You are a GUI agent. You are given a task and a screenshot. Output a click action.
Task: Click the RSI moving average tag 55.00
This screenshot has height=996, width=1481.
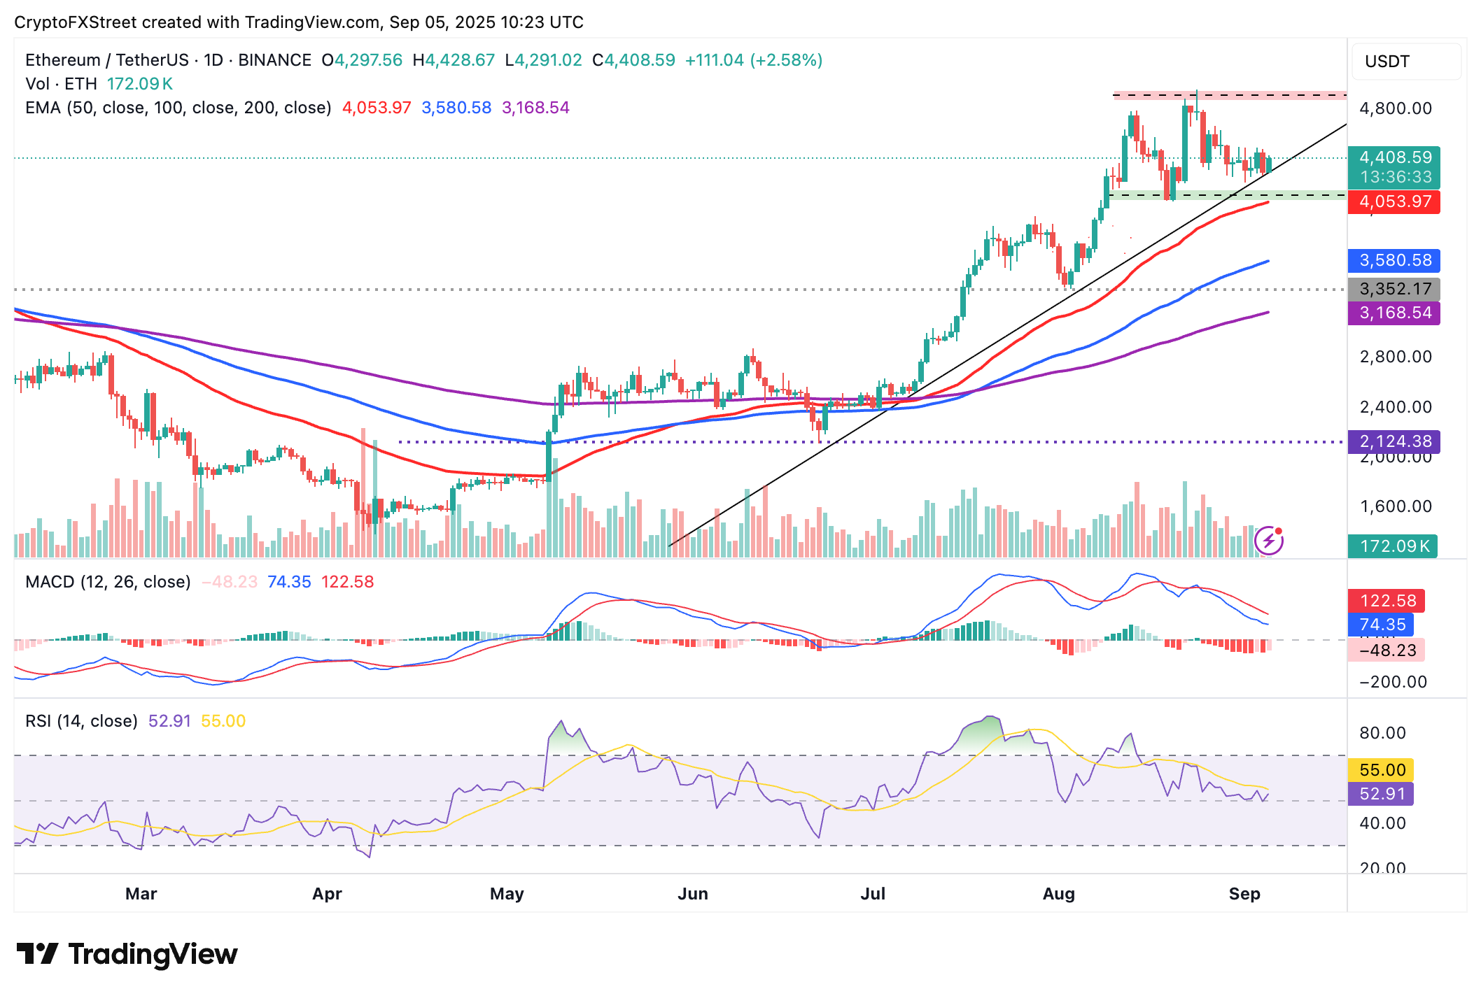point(1381,770)
